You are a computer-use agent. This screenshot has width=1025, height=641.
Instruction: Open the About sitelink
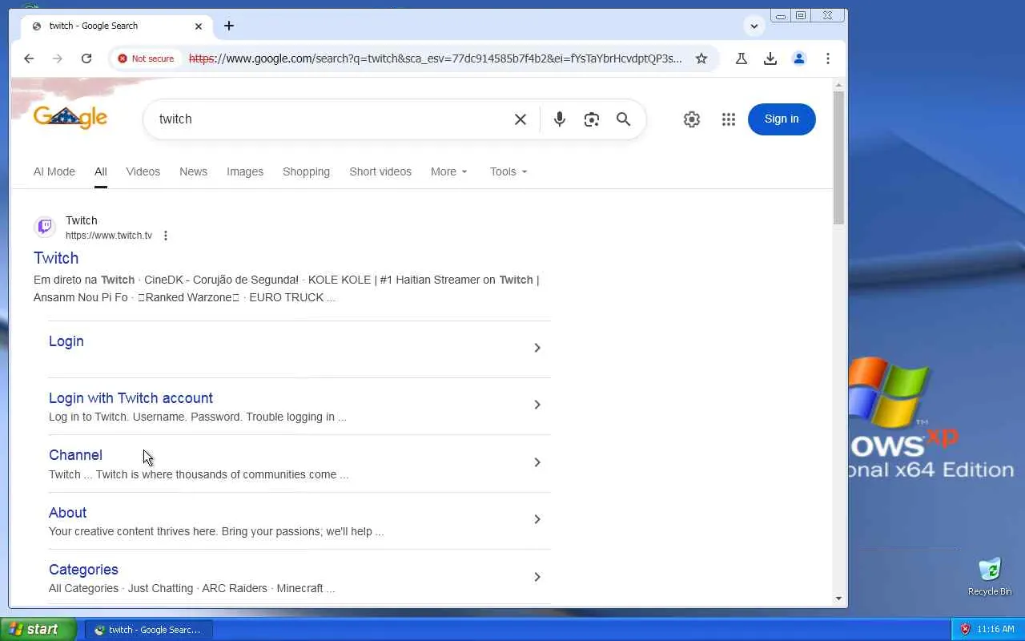tap(67, 513)
